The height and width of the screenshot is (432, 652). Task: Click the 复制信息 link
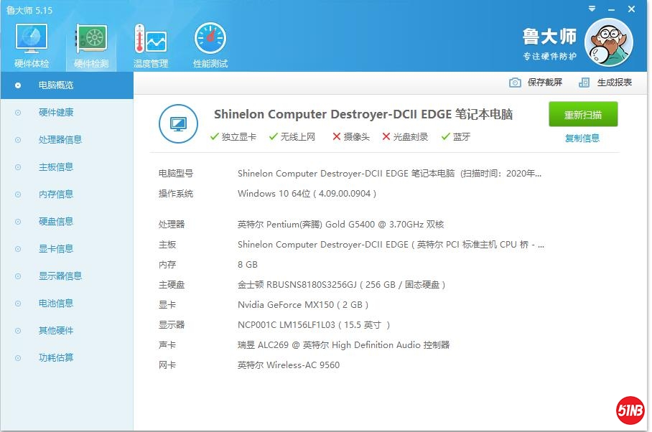582,138
